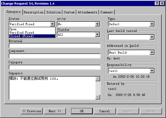The height and width of the screenshot is (118, 166).
Task: Click the 'As 2002-2-26 10:20:16' timestamp
Action: pyautogui.click(x=131, y=77)
